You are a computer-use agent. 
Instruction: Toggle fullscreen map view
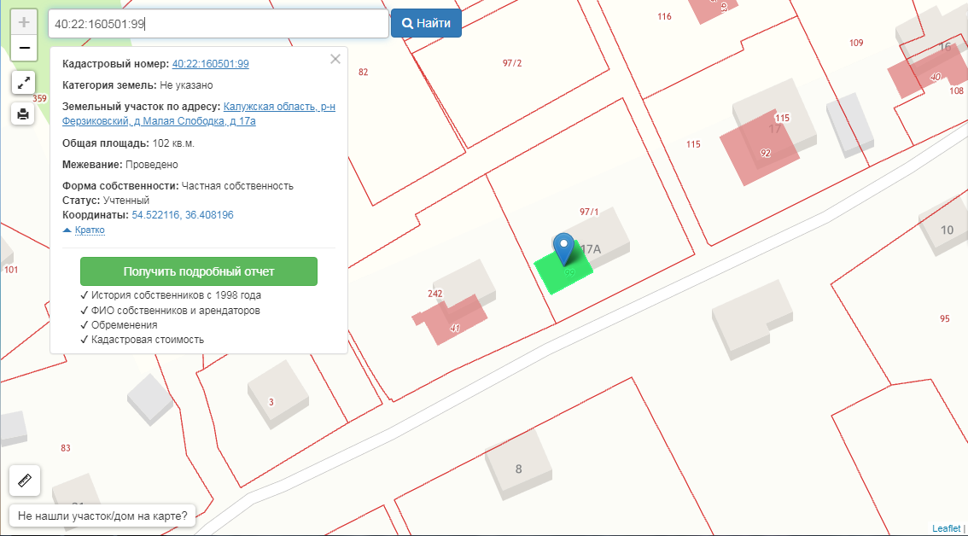click(x=23, y=83)
